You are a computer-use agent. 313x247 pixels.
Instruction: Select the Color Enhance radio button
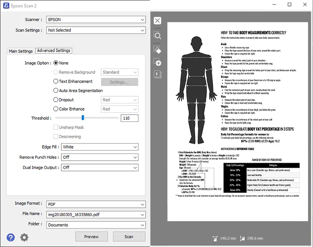56,109
